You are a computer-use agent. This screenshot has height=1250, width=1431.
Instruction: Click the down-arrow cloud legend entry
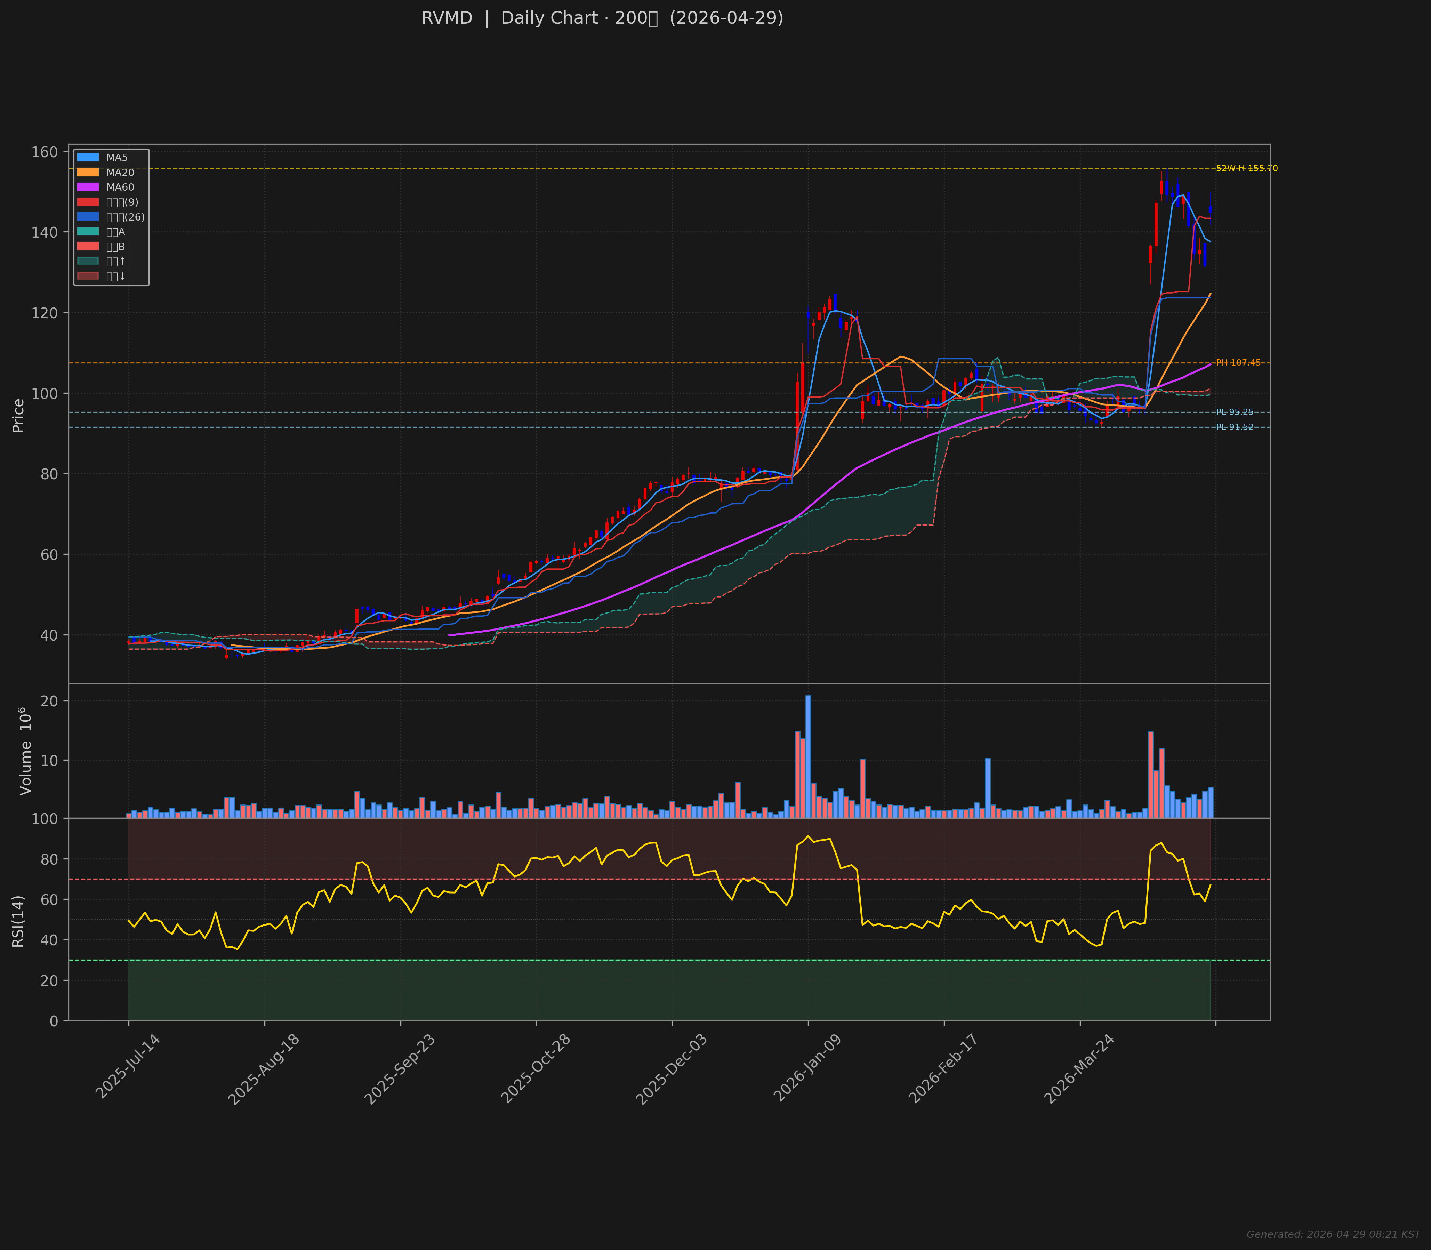coord(88,276)
